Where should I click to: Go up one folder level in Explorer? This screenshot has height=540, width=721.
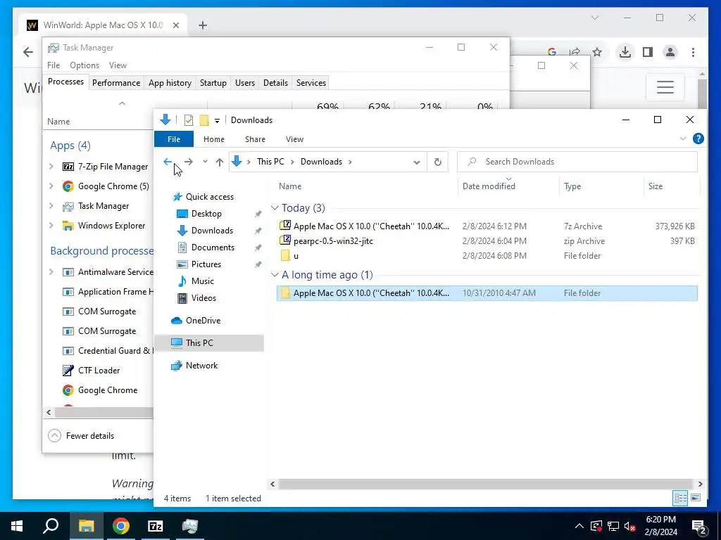click(220, 162)
